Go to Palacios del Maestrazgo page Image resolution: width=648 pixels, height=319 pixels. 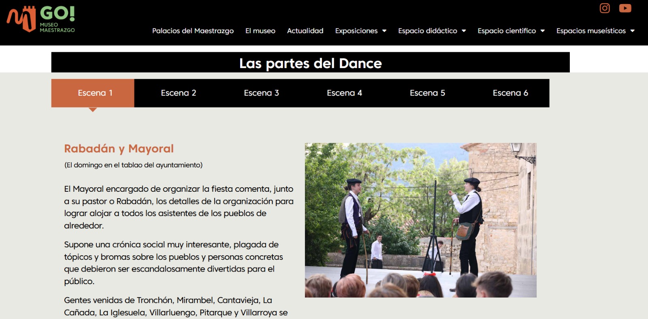193,31
